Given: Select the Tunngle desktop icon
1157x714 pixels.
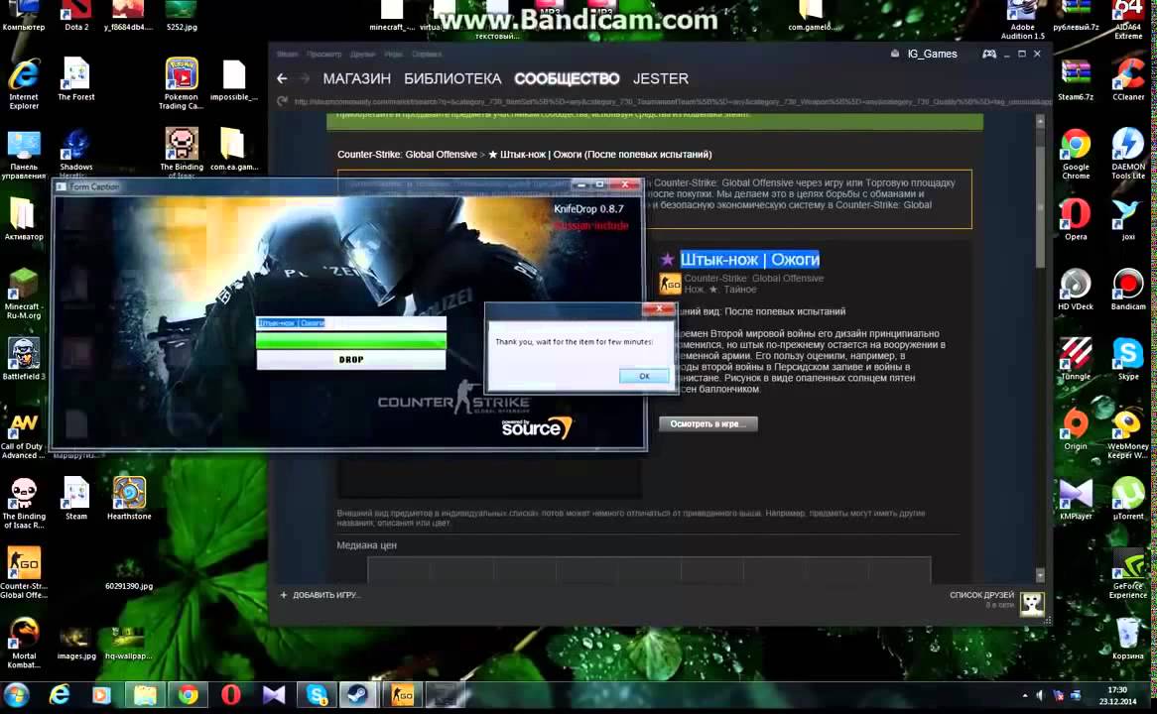Looking at the screenshot, I should 1076,359.
